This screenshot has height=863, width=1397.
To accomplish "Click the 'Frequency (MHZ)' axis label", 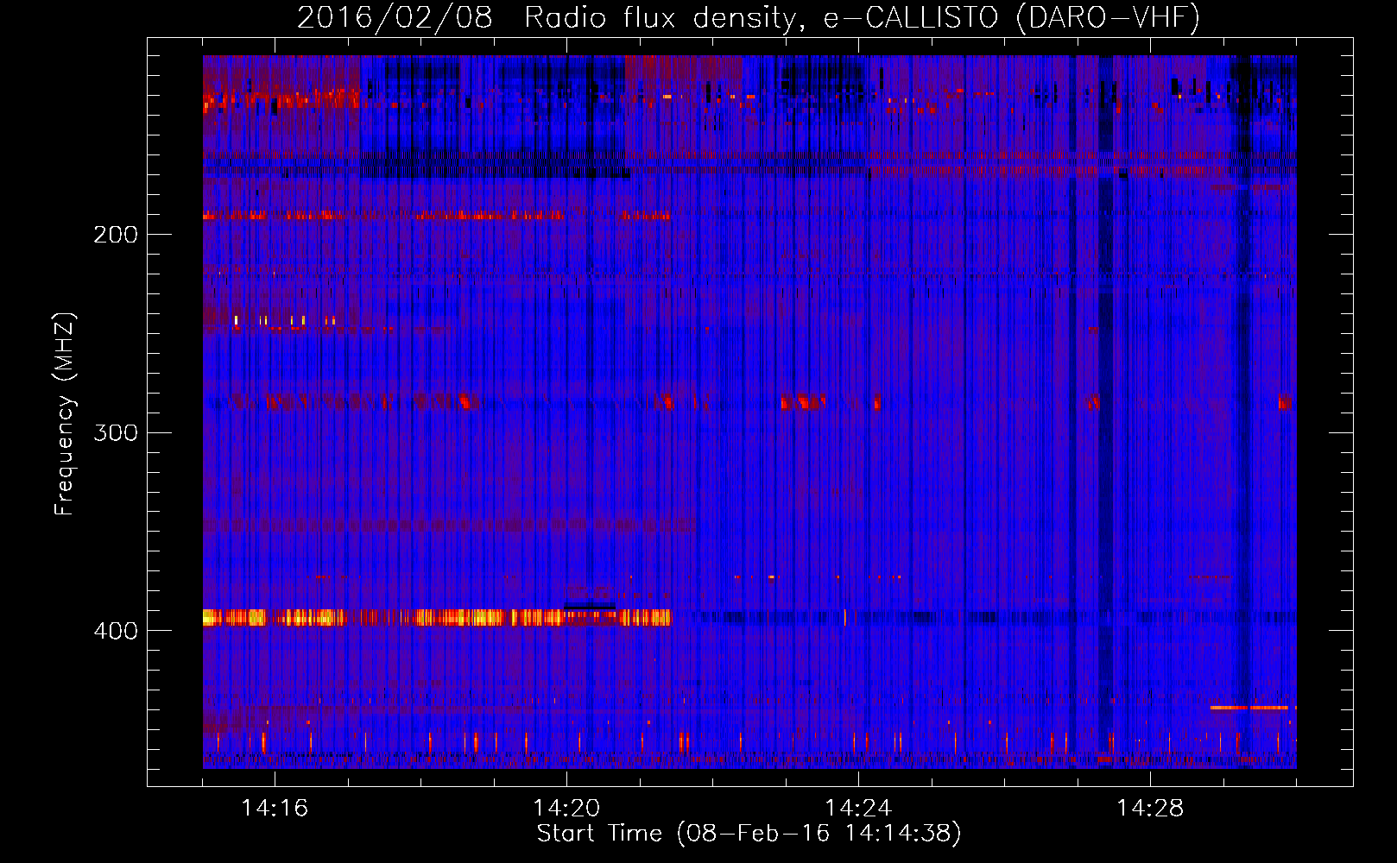I will pos(65,413).
